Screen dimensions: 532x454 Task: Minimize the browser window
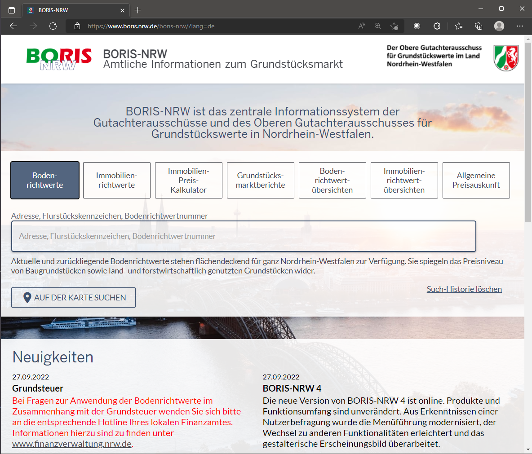(481, 9)
